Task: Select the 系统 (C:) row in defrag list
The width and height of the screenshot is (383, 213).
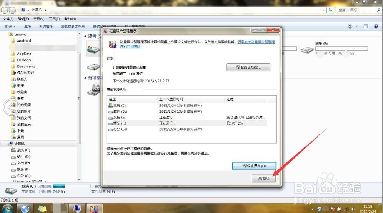Action: [187, 105]
